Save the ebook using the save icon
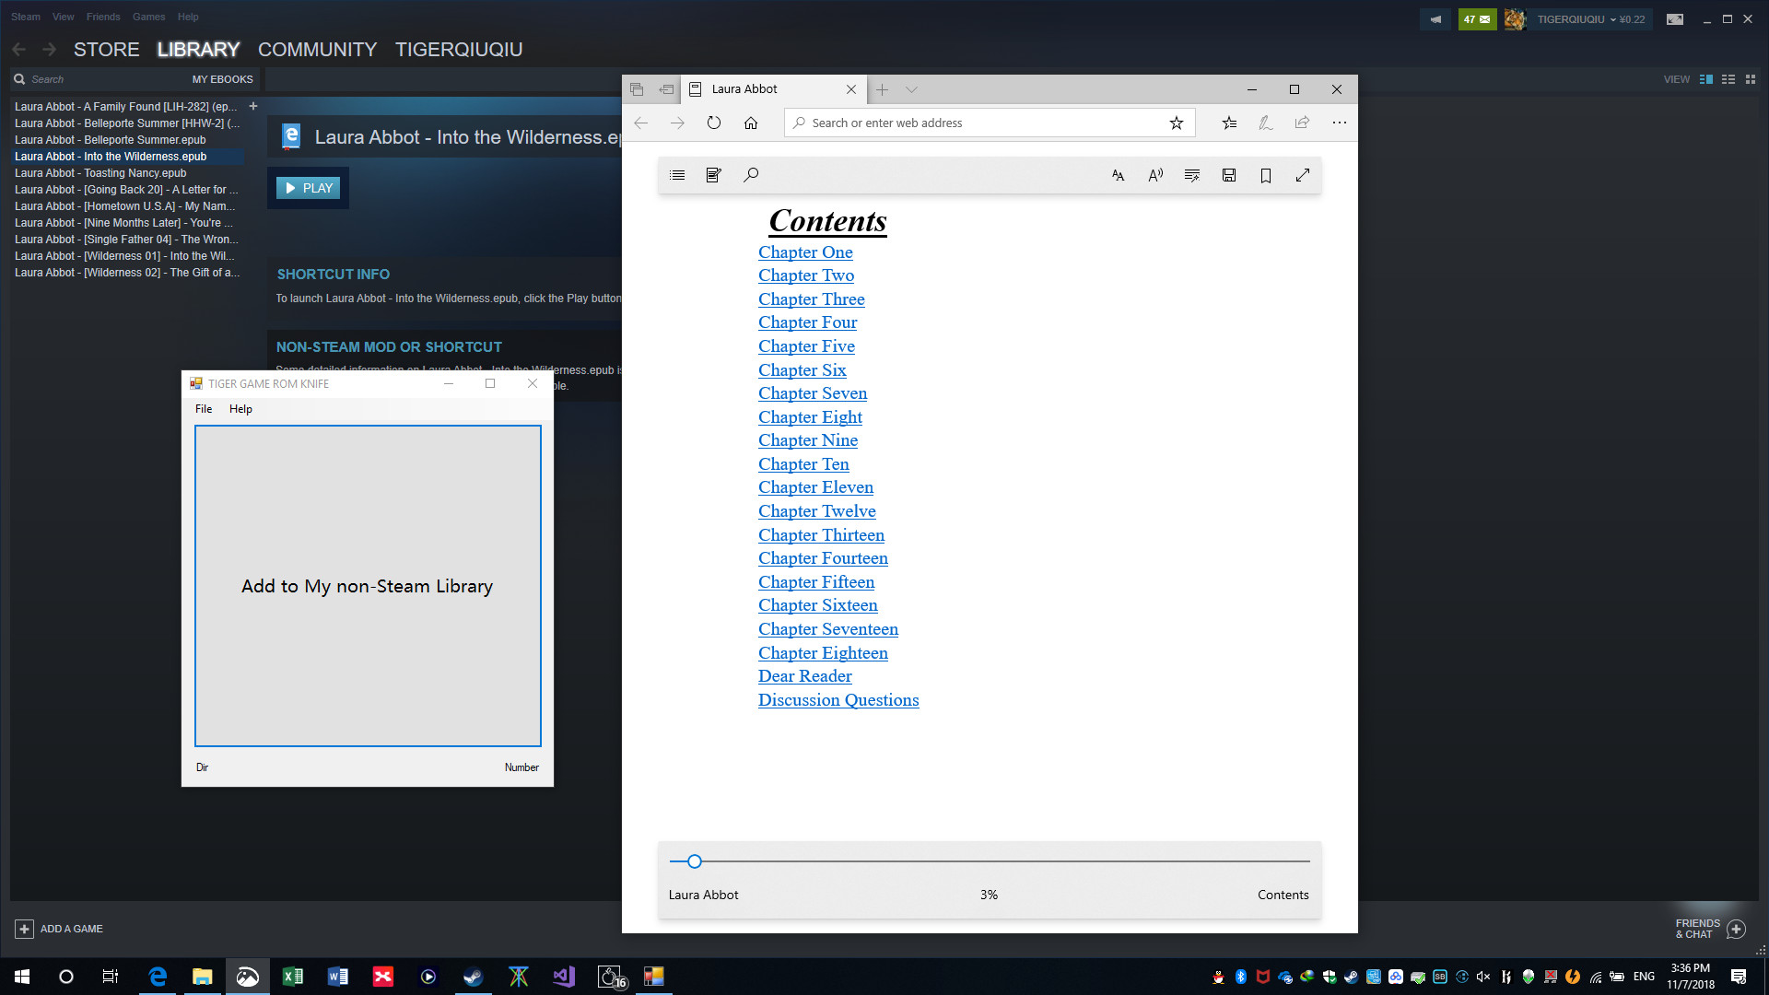 point(1229,175)
